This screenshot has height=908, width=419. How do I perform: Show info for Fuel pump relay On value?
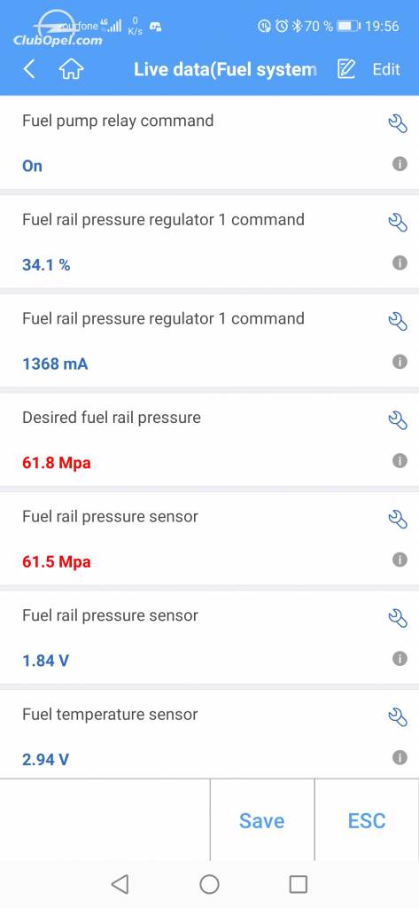[x=400, y=164]
